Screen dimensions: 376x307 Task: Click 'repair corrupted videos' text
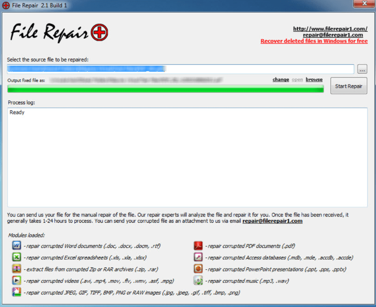point(99,281)
